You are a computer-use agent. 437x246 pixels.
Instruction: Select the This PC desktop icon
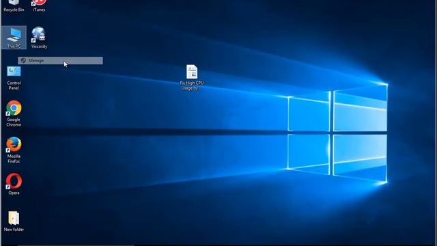pyautogui.click(x=14, y=38)
